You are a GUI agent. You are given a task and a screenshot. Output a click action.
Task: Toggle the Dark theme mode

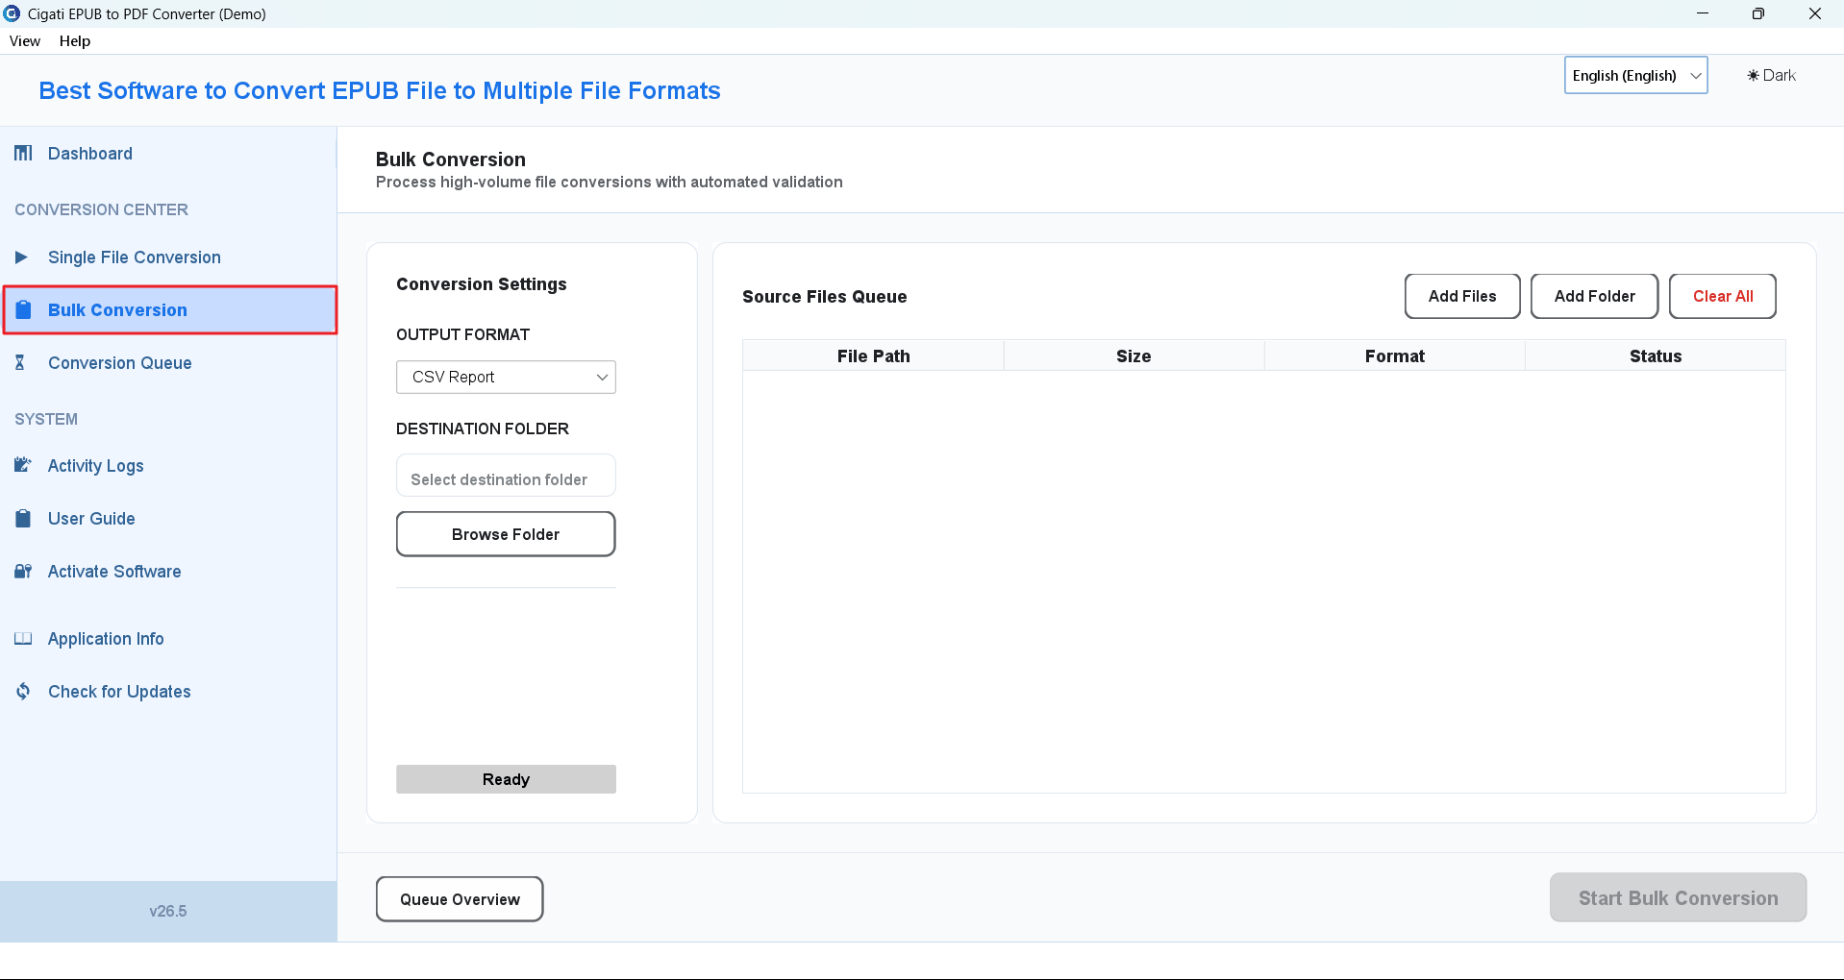1771,75
